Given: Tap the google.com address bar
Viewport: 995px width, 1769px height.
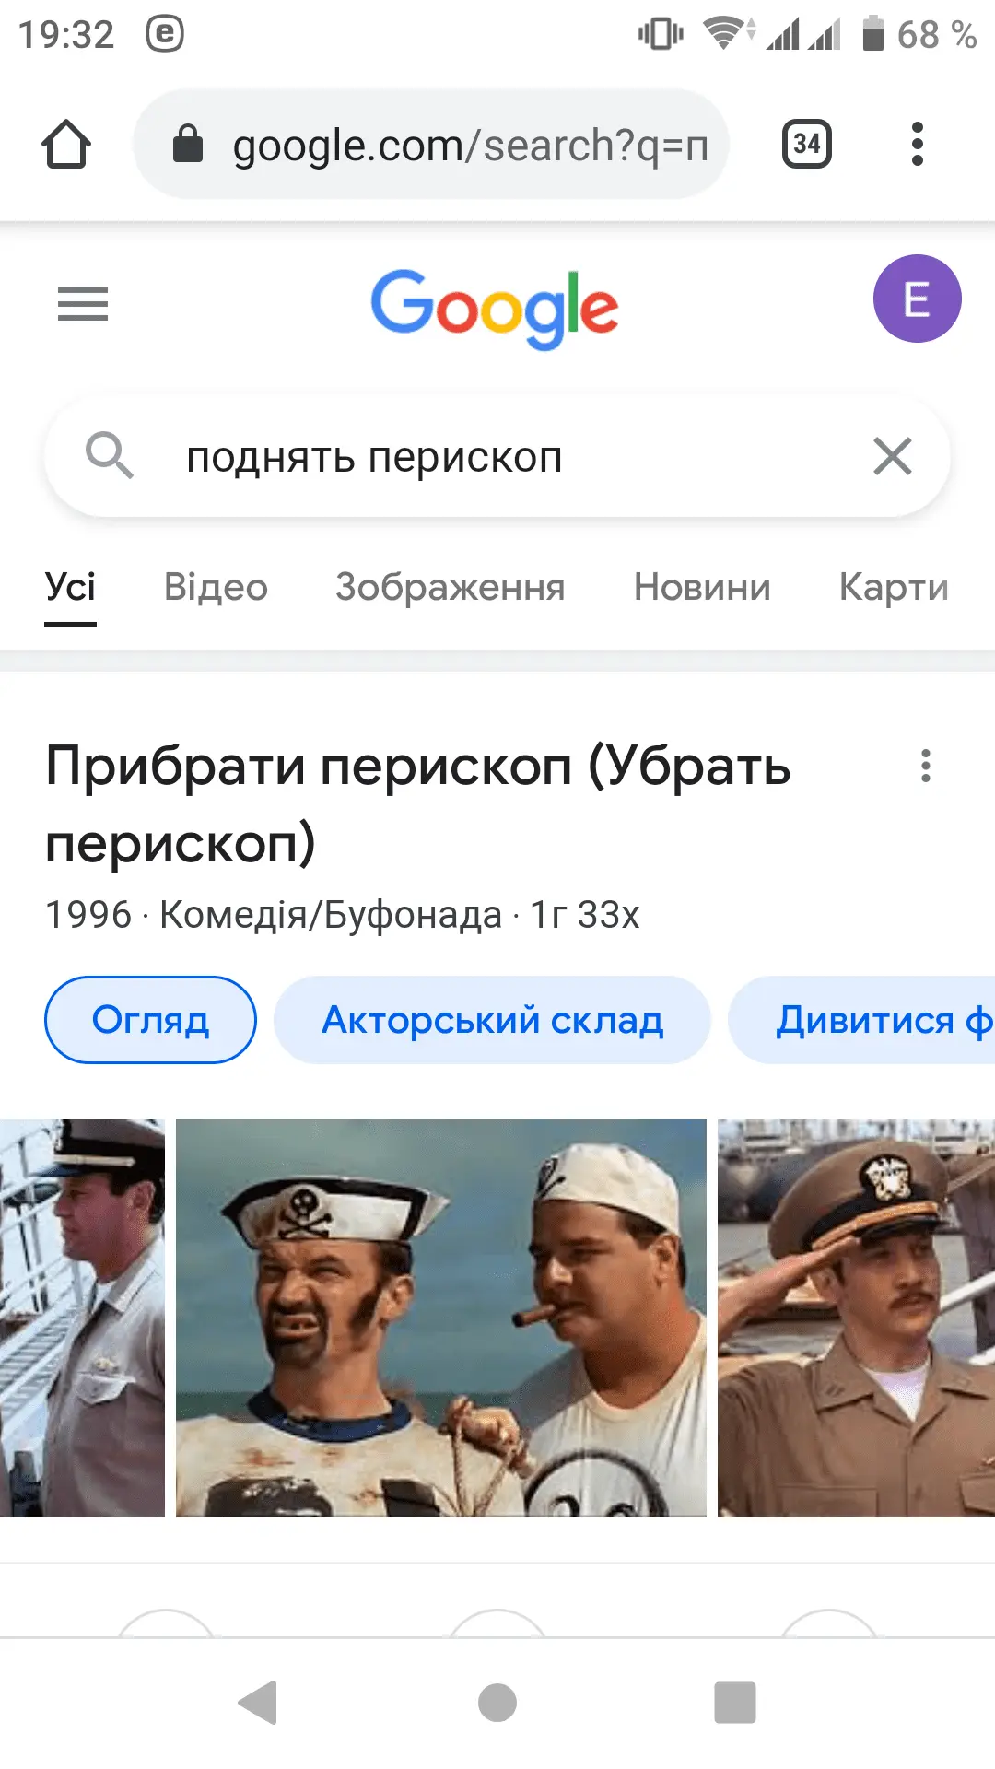Looking at the screenshot, I should coord(431,145).
